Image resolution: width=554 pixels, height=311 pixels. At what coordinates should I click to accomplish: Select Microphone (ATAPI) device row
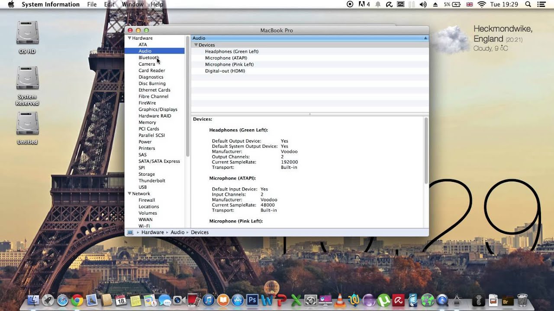coord(310,58)
